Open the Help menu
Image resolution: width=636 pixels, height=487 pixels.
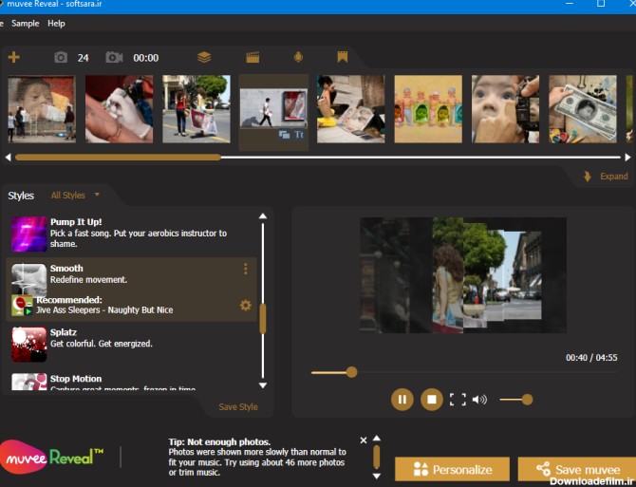[56, 24]
